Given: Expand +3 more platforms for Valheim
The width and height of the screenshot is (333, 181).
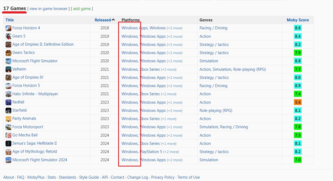Looking at the screenshot, I should pyautogui.click(x=168, y=70).
